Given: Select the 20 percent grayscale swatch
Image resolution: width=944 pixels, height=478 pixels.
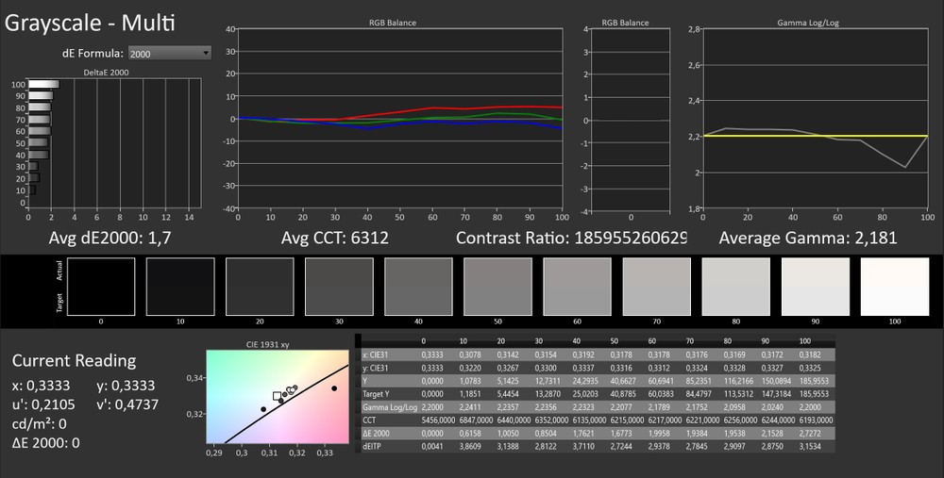Looking at the screenshot, I should (x=258, y=287).
